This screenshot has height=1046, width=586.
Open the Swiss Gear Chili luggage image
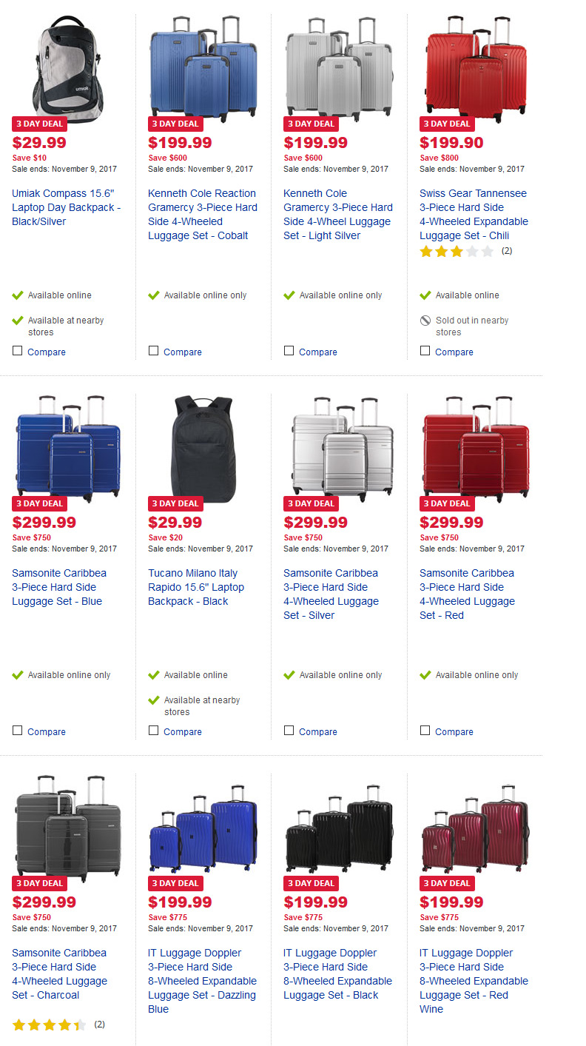474,65
